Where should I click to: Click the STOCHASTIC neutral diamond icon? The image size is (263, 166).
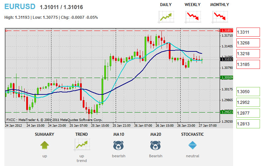pos(192,145)
